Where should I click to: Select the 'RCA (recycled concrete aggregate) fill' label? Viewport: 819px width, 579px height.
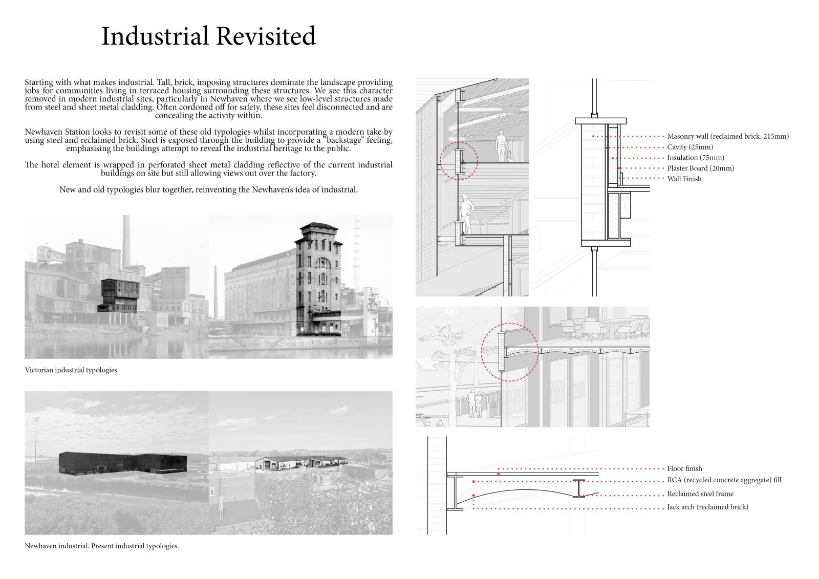(724, 480)
